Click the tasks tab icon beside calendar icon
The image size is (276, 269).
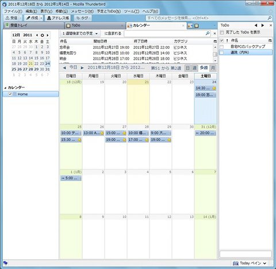(x=197, y=26)
